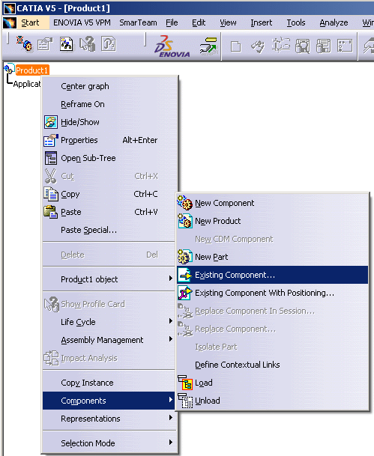Expand the Product1 object submenu
The image size is (374, 456).
(109, 279)
